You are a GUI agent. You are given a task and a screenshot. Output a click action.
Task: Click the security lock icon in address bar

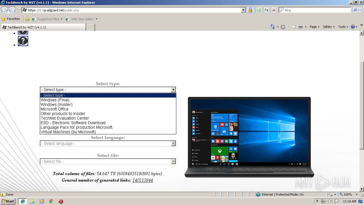click(x=250, y=10)
